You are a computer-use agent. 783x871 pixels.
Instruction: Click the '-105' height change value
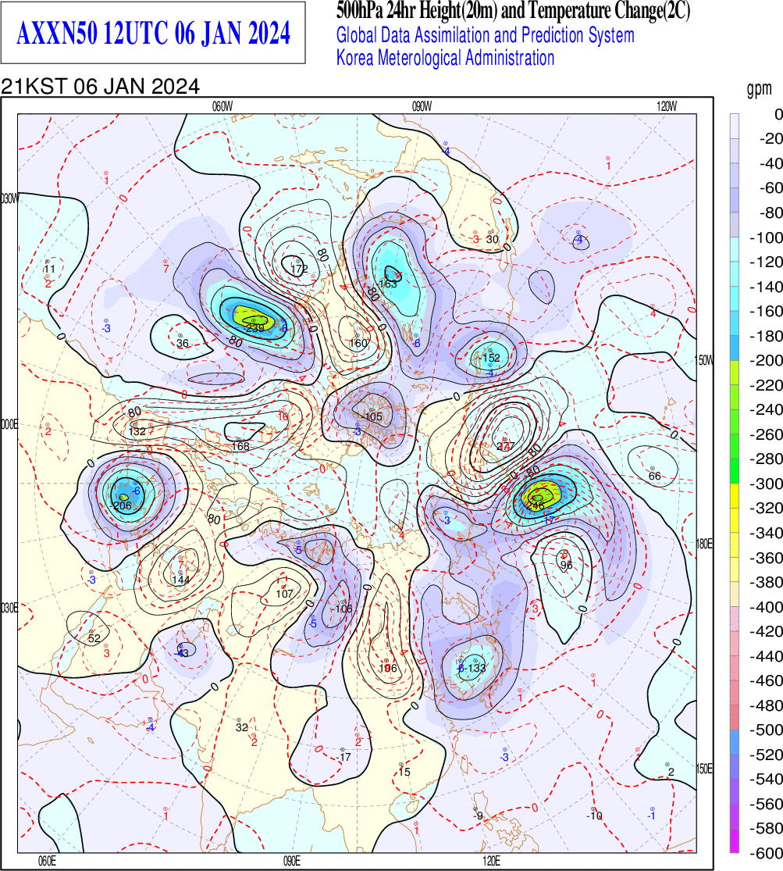coord(372,416)
